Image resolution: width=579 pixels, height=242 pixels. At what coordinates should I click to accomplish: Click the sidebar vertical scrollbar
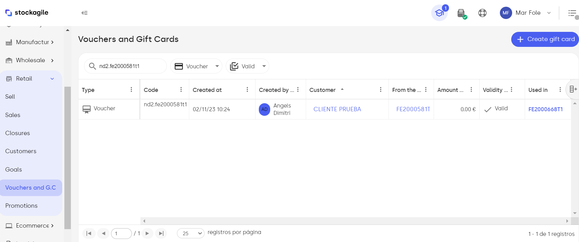67,158
